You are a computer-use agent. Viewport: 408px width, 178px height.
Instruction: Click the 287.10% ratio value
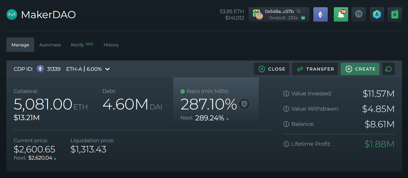[209, 104]
